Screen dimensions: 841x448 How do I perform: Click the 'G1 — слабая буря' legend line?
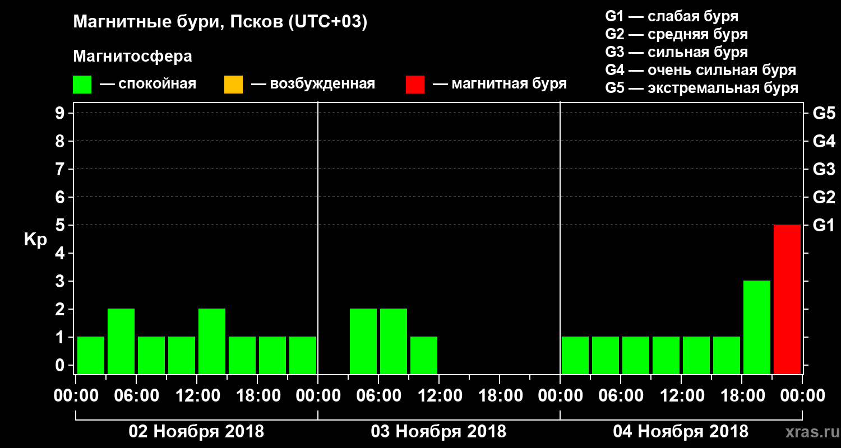672,16
